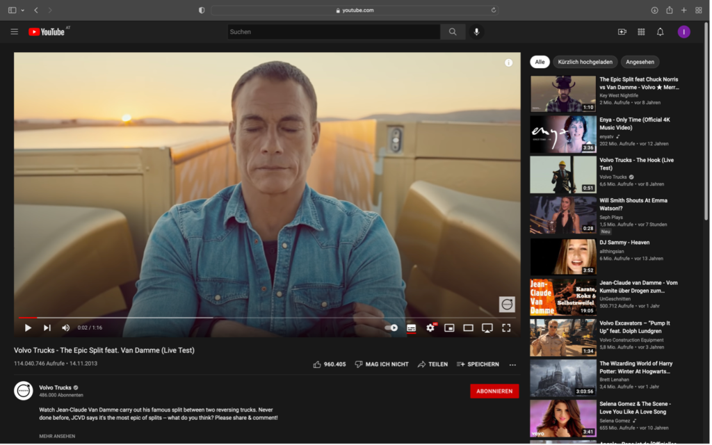Open AirPlay casting icon in player

[487, 328]
